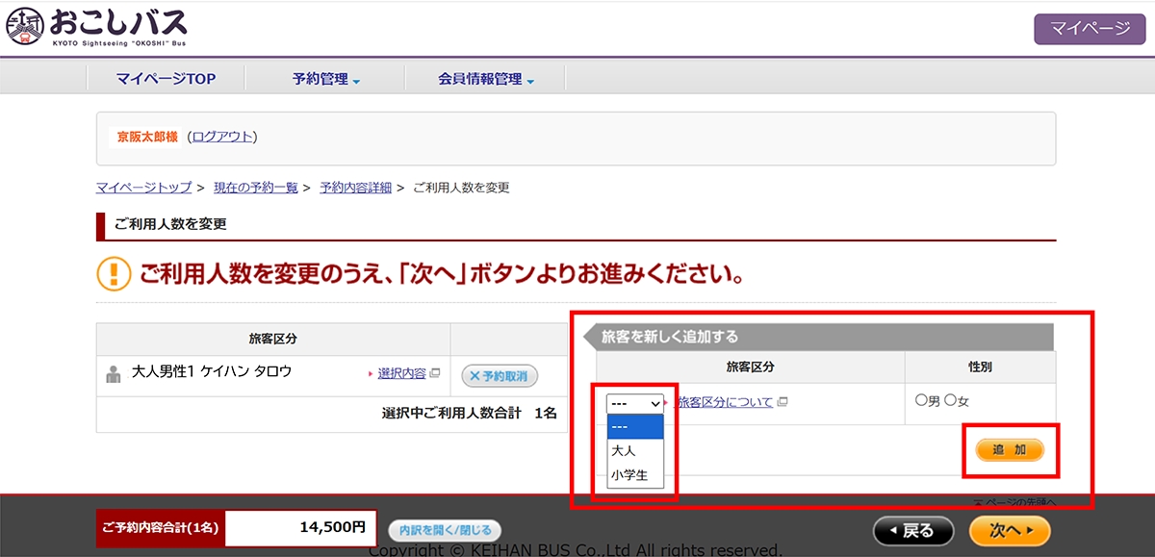Viewport: 1155px width, 557px height.
Task: Open the 予約管理 menu
Action: pos(325,79)
